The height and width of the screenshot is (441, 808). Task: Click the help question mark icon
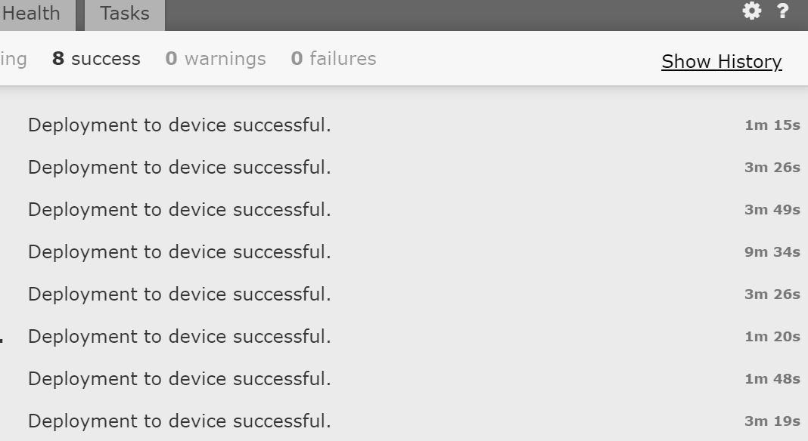pos(783,11)
